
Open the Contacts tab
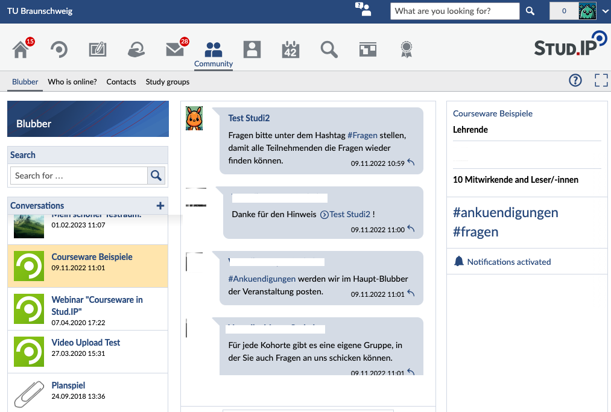(x=121, y=82)
